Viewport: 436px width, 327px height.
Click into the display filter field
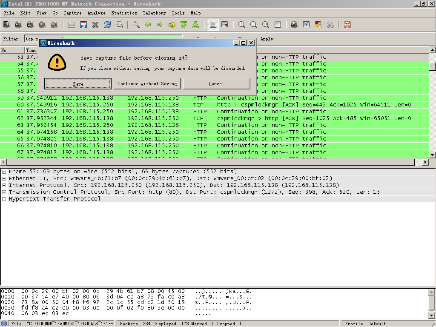pos(103,39)
